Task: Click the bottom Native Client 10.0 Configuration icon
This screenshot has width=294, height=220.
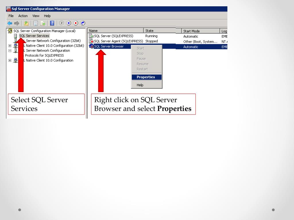Action: tap(16, 60)
